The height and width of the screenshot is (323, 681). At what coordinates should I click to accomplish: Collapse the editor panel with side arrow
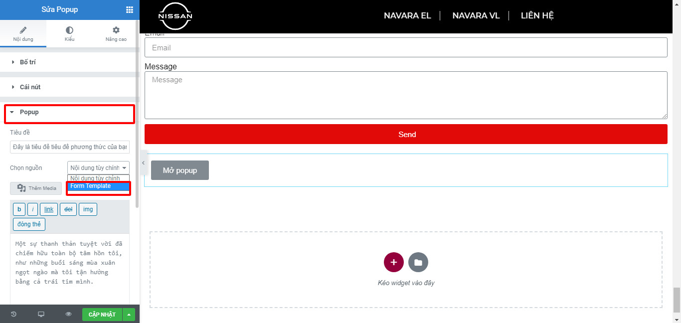point(143,163)
